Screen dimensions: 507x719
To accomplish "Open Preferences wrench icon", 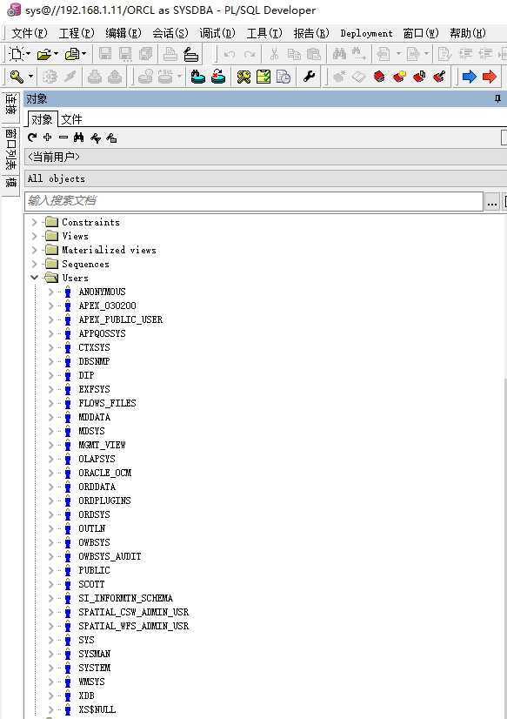I will (310, 76).
